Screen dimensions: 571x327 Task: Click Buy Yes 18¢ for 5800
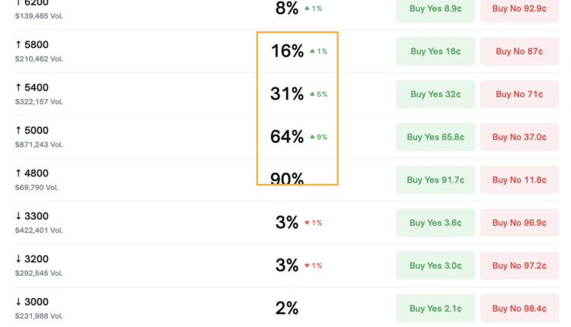click(435, 52)
